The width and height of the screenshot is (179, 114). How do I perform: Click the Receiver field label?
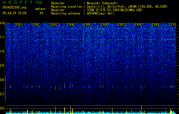58,10
